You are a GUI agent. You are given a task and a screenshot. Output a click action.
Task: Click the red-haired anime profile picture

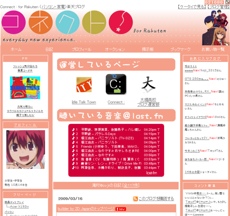click(26, 149)
